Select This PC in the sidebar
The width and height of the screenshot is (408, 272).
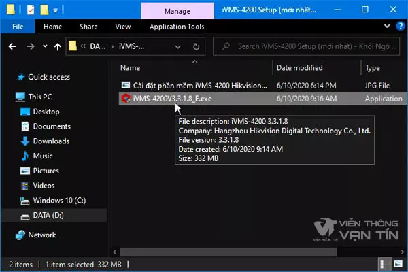click(40, 97)
